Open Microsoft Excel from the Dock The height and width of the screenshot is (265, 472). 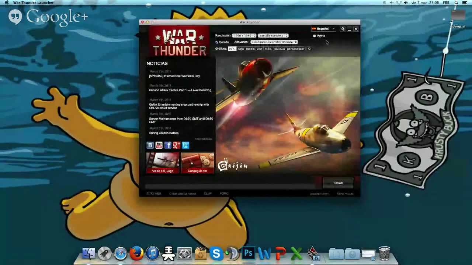click(296, 253)
